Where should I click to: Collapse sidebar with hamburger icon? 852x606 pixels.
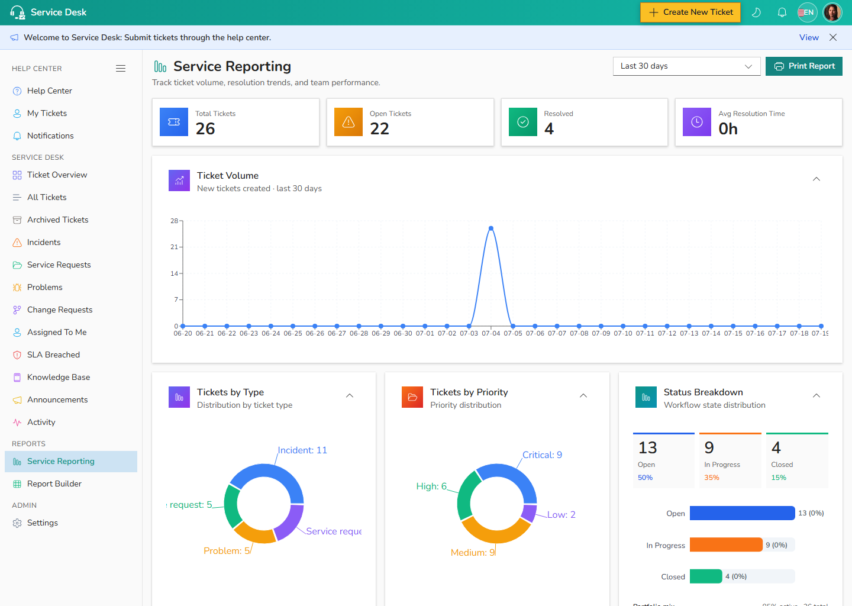[x=121, y=69]
